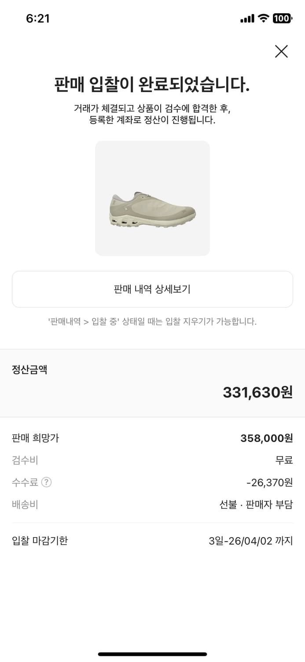Select the 판매 내역 상세보기 button
Image resolution: width=305 pixels, height=662 pixels.
click(152, 289)
